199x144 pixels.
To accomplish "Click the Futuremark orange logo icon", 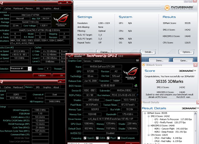I will click(x=167, y=8).
